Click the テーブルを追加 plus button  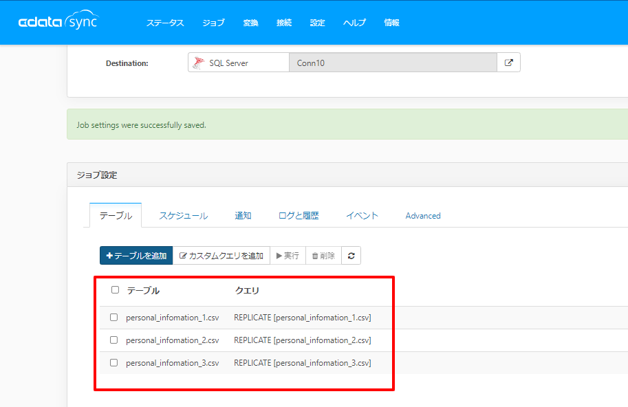click(136, 256)
